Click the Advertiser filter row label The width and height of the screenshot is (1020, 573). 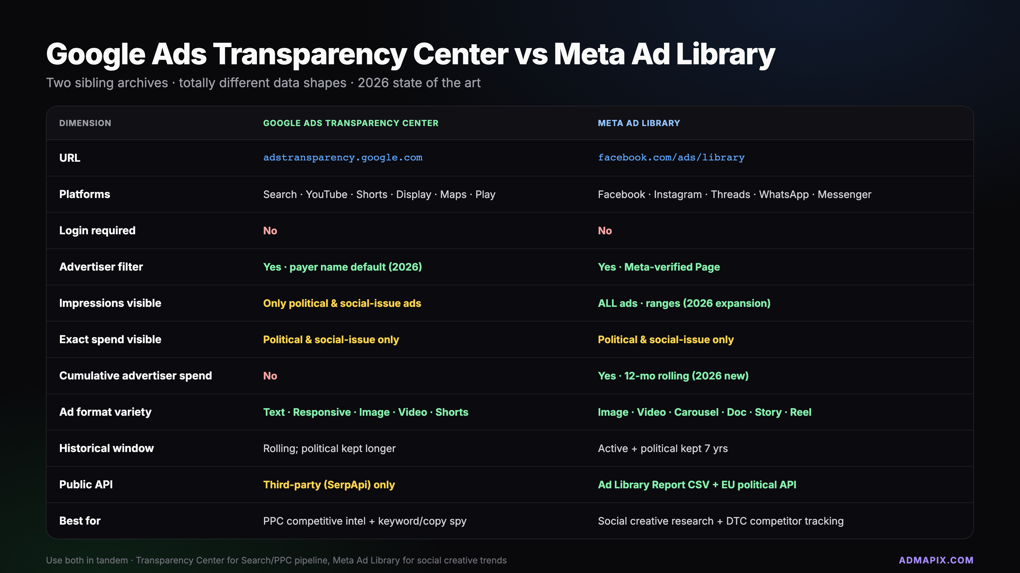tap(101, 267)
